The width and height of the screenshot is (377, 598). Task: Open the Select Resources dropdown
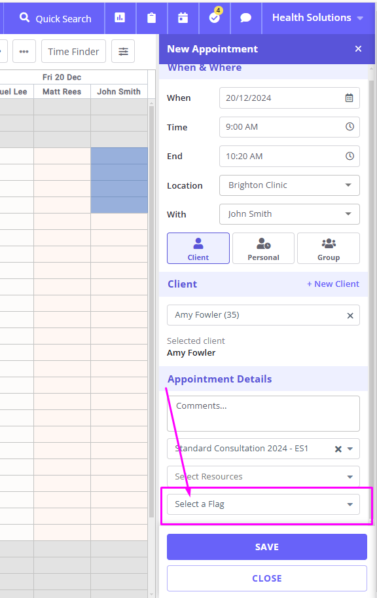pyautogui.click(x=263, y=476)
